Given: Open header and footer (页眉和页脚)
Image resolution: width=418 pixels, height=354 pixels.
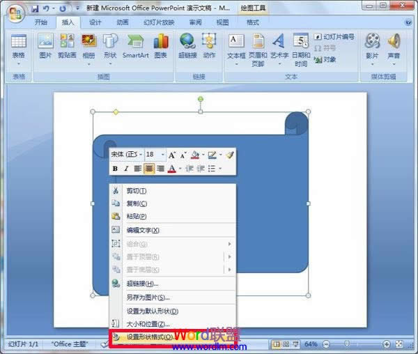Looking at the screenshot, I should 258,50.
